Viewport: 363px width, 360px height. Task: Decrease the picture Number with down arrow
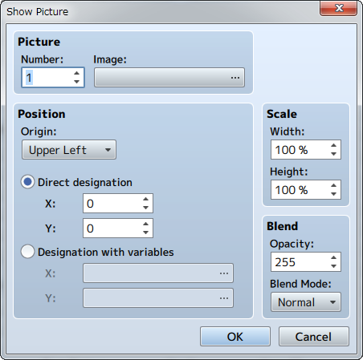pyautogui.click(x=77, y=82)
